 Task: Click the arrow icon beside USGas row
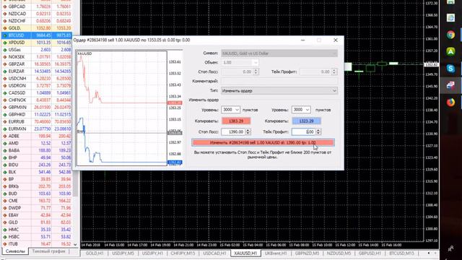pyautogui.click(x=5, y=50)
